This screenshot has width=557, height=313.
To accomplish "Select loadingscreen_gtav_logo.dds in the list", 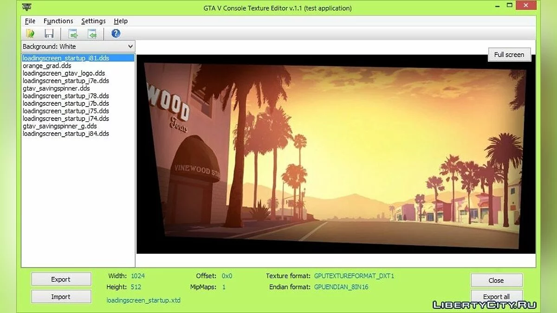I will click(x=64, y=73).
